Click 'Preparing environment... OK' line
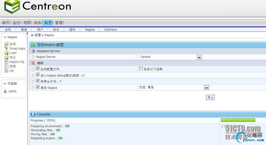Viewport: 266px width, 145px height. (50, 126)
